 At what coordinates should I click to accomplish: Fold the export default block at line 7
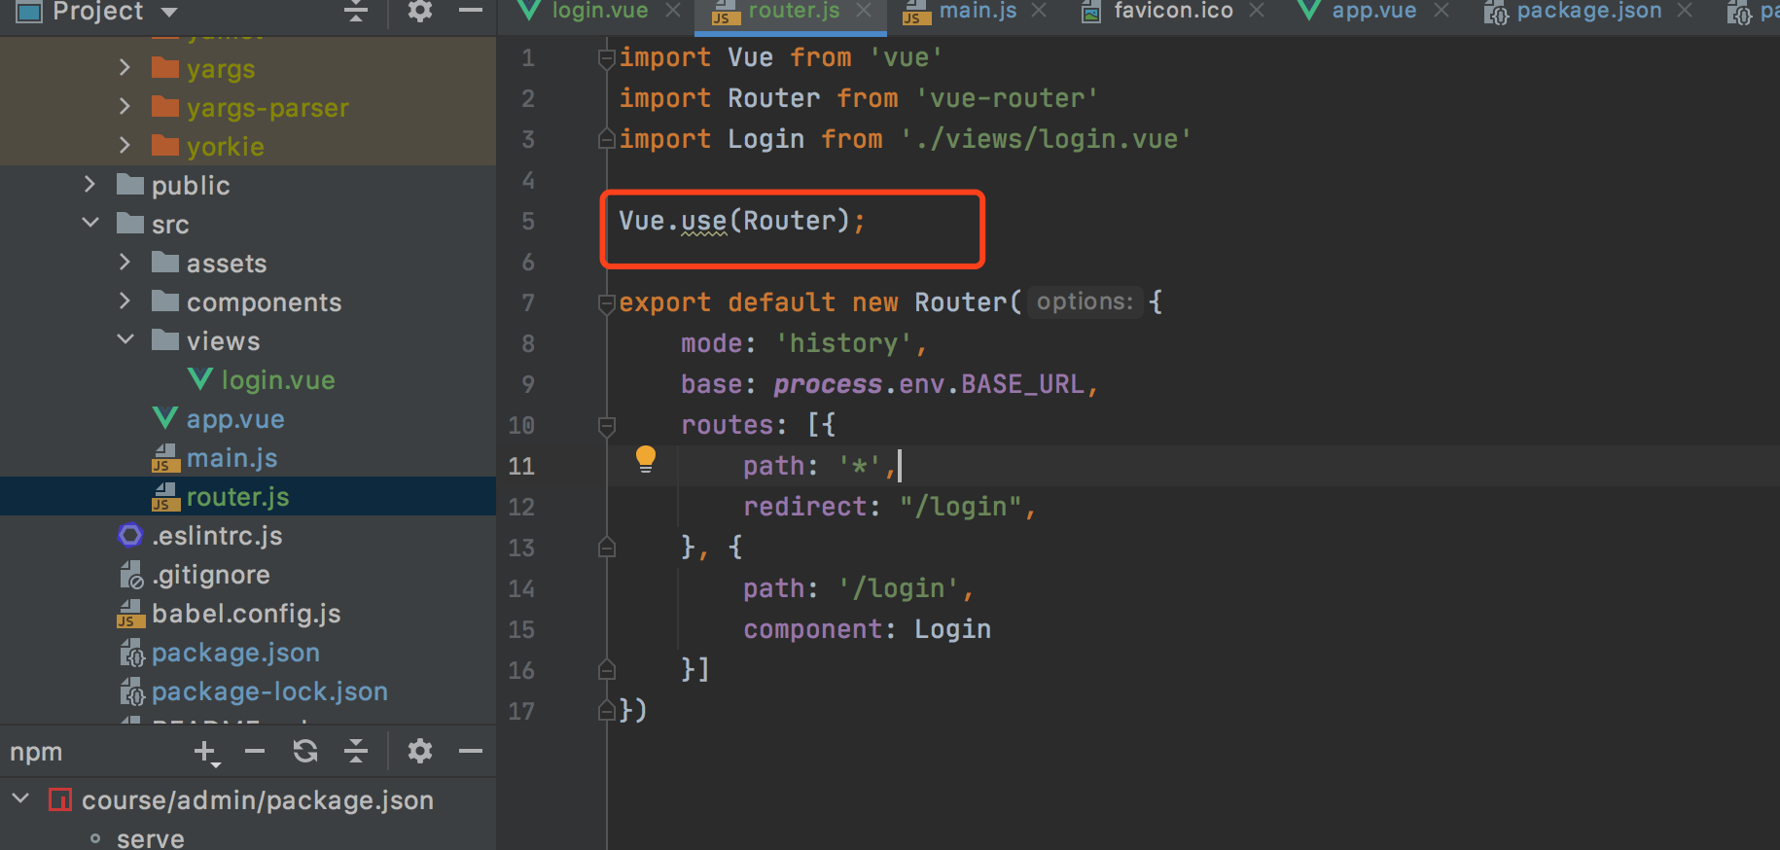[x=607, y=303]
